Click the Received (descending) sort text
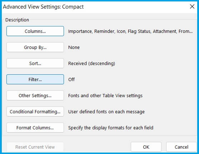Screen dimensions: 199x154 coord(91,63)
